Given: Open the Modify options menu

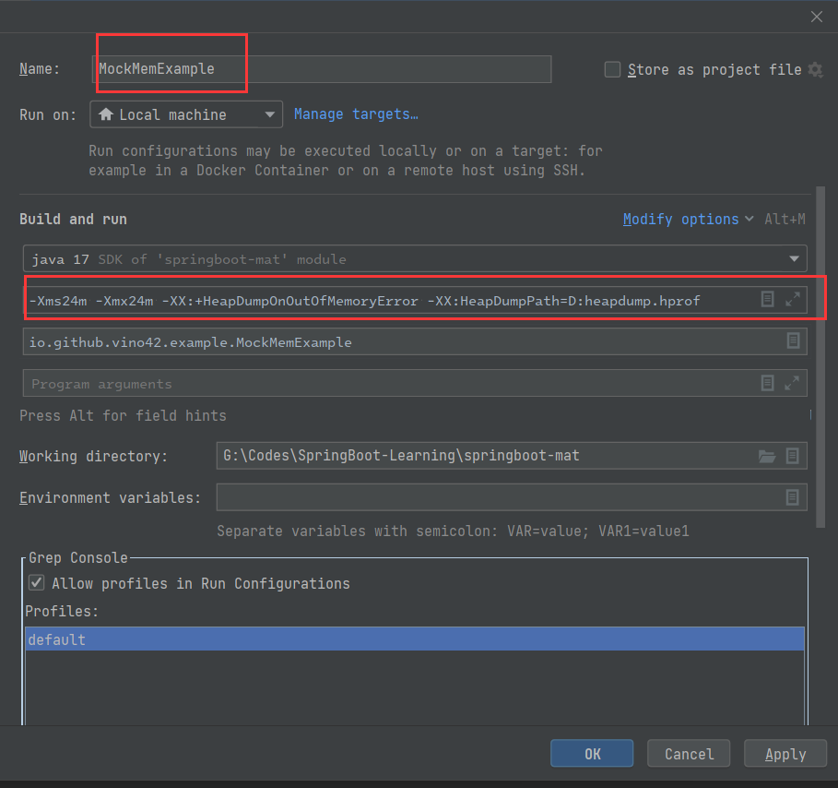Looking at the screenshot, I should coord(680,220).
